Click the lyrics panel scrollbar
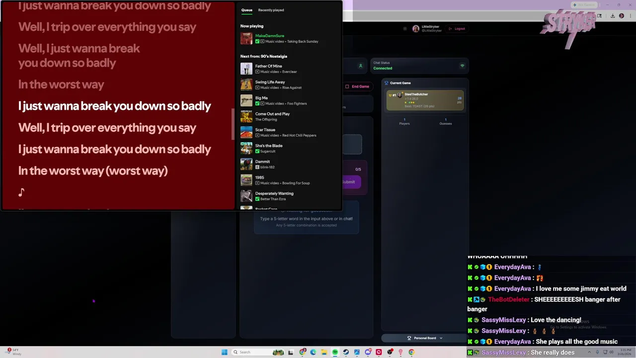 [x=233, y=124]
